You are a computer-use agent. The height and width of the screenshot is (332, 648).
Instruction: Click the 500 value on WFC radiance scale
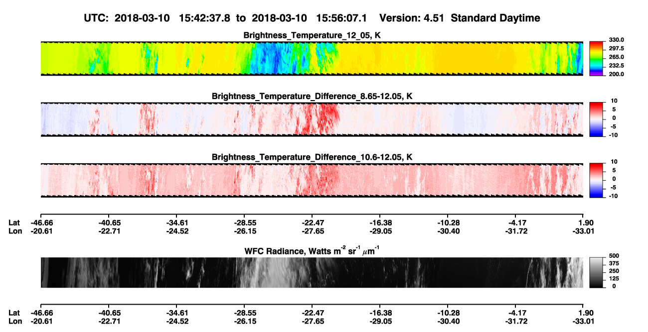coord(614,255)
